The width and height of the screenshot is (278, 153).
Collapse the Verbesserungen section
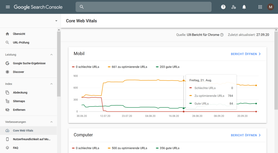(51, 122)
